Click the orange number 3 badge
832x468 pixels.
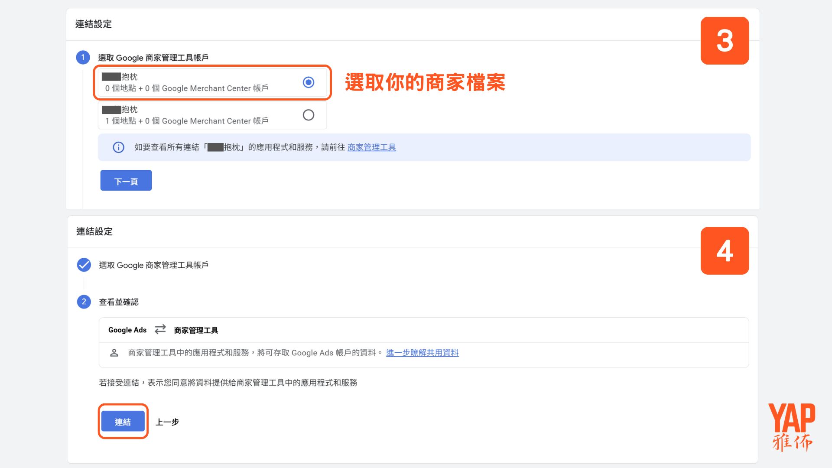click(x=725, y=41)
